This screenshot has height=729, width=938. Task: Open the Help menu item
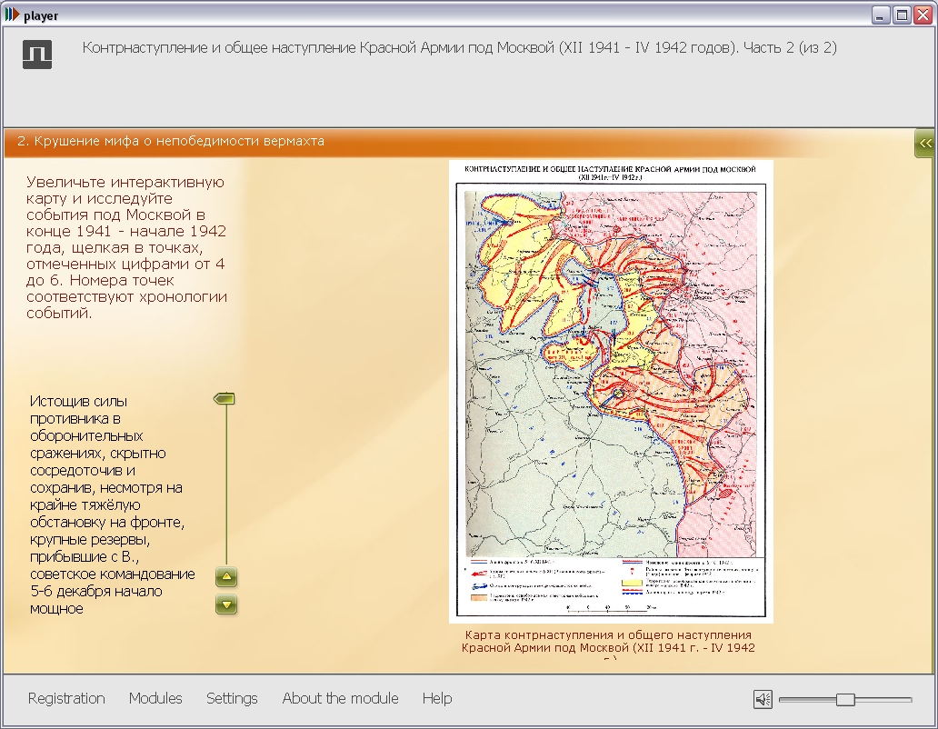(x=436, y=698)
